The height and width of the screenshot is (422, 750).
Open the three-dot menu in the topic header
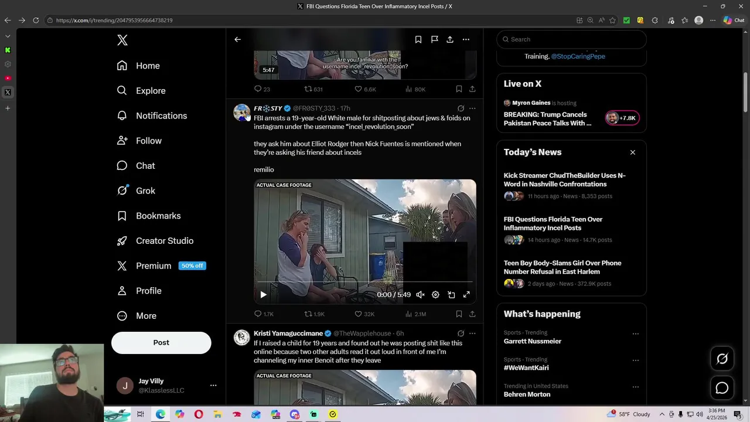(466, 39)
